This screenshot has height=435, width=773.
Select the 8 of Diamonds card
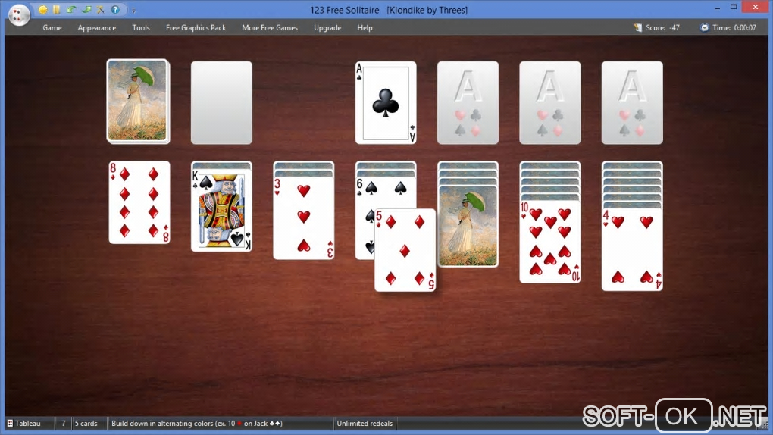139,202
